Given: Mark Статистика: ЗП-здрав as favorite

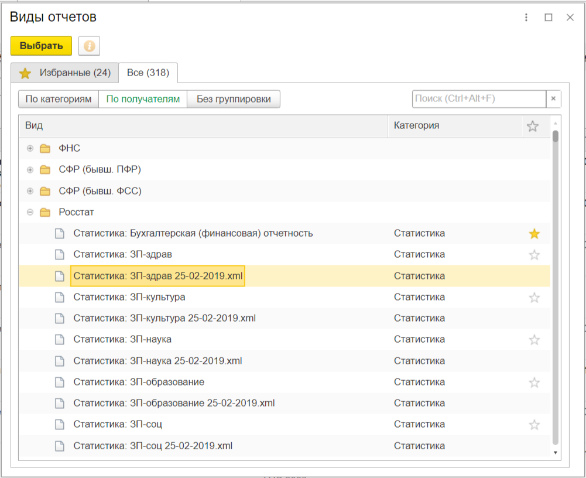Looking at the screenshot, I should click(534, 255).
